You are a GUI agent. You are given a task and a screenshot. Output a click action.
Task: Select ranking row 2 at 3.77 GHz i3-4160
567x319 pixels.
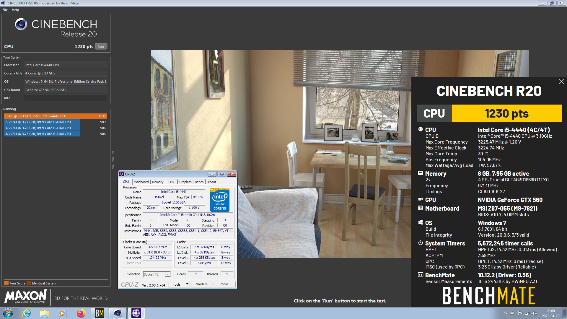(x=56, y=122)
